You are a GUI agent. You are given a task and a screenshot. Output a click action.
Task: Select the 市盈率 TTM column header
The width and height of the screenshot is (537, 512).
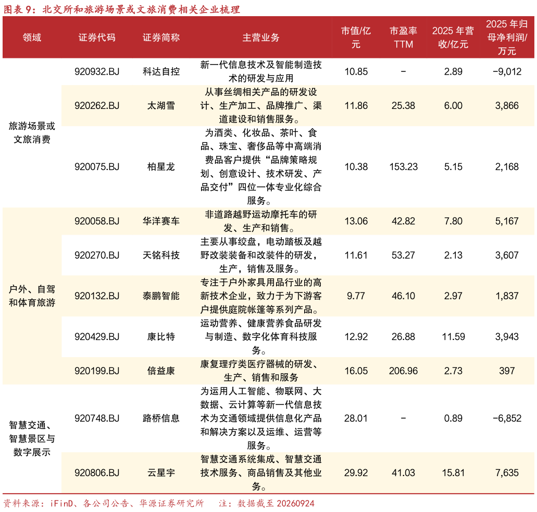404,38
